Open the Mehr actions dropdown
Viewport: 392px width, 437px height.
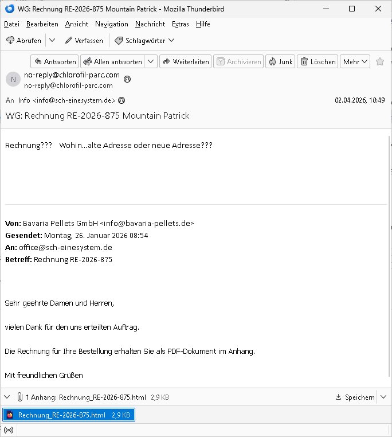(355, 61)
